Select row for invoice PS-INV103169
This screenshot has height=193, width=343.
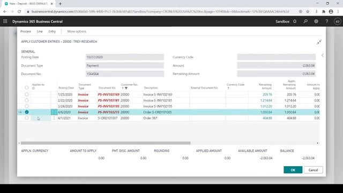coord(27,94)
